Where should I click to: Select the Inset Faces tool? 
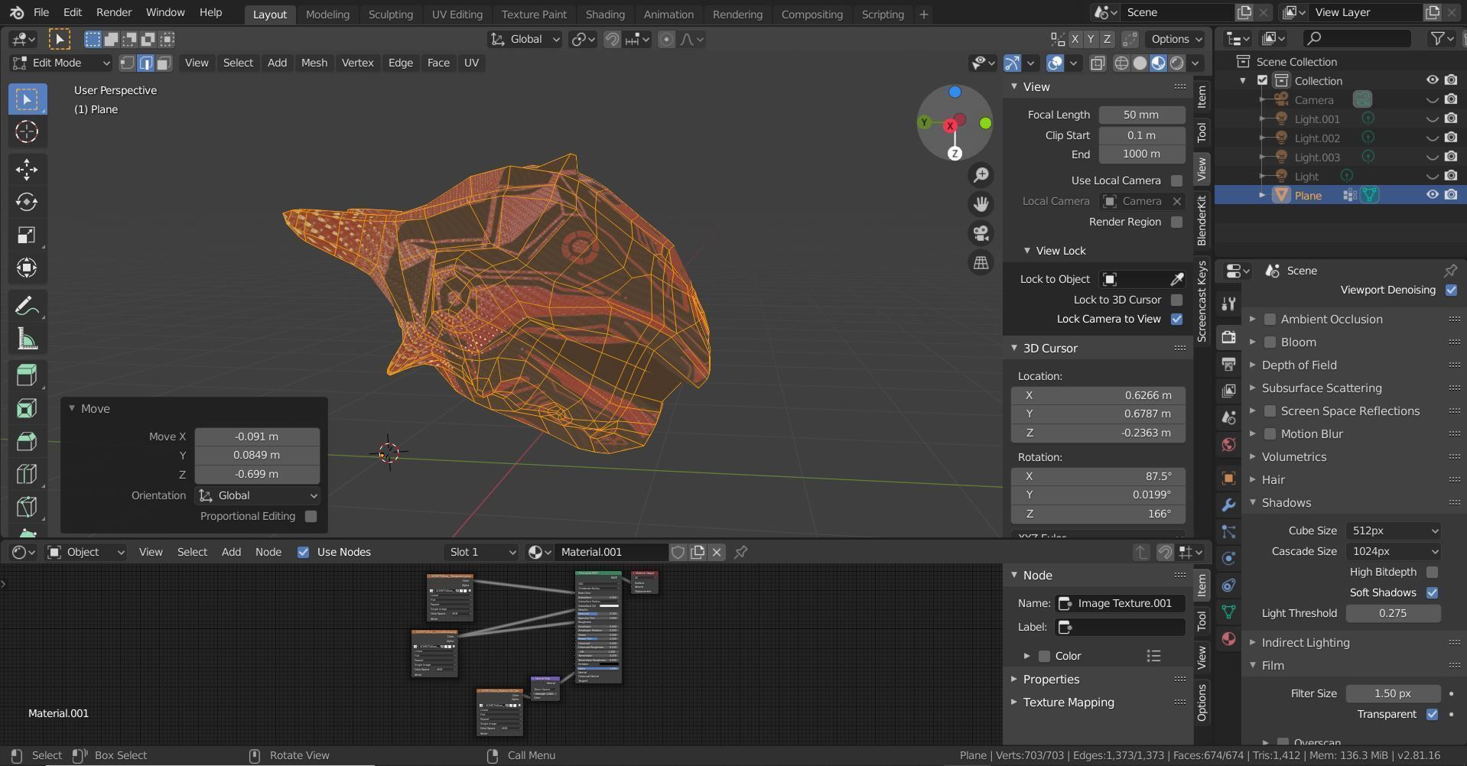coord(27,408)
